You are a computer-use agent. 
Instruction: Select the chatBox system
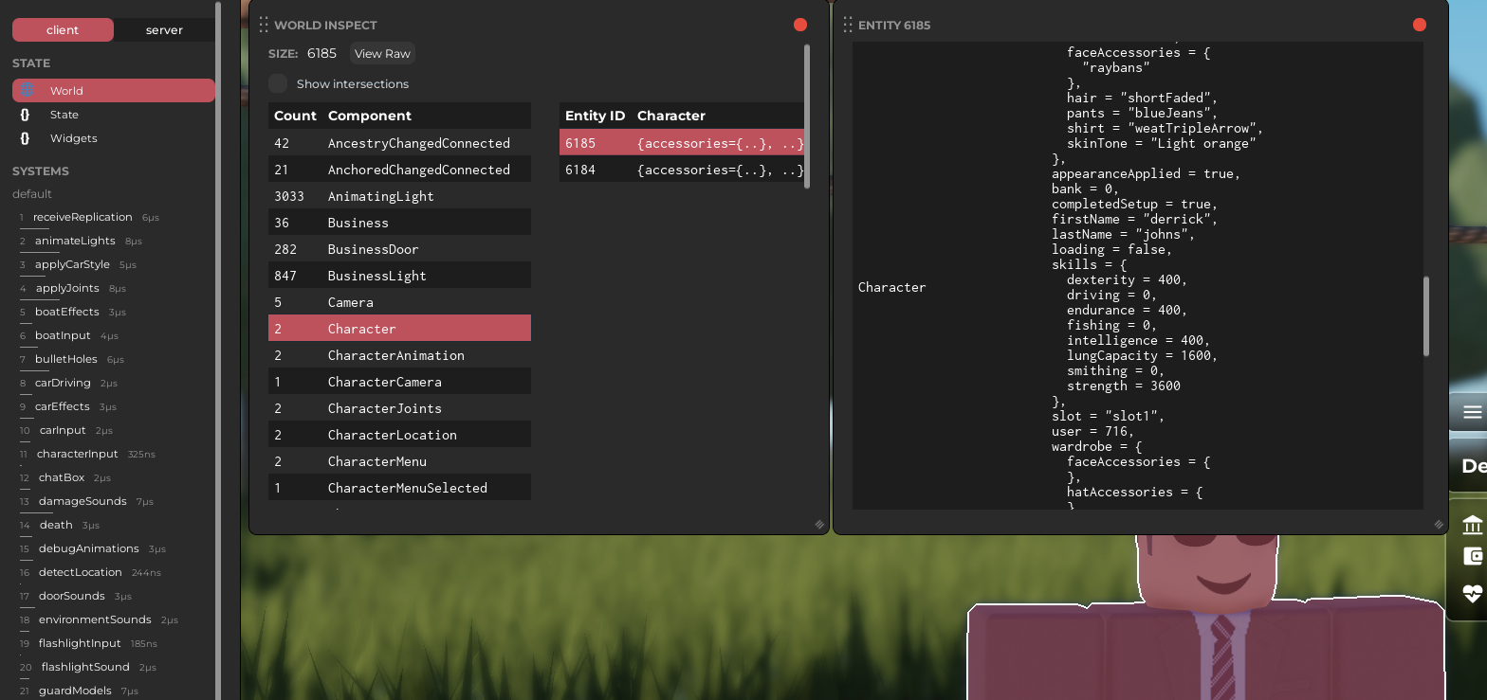pos(62,477)
